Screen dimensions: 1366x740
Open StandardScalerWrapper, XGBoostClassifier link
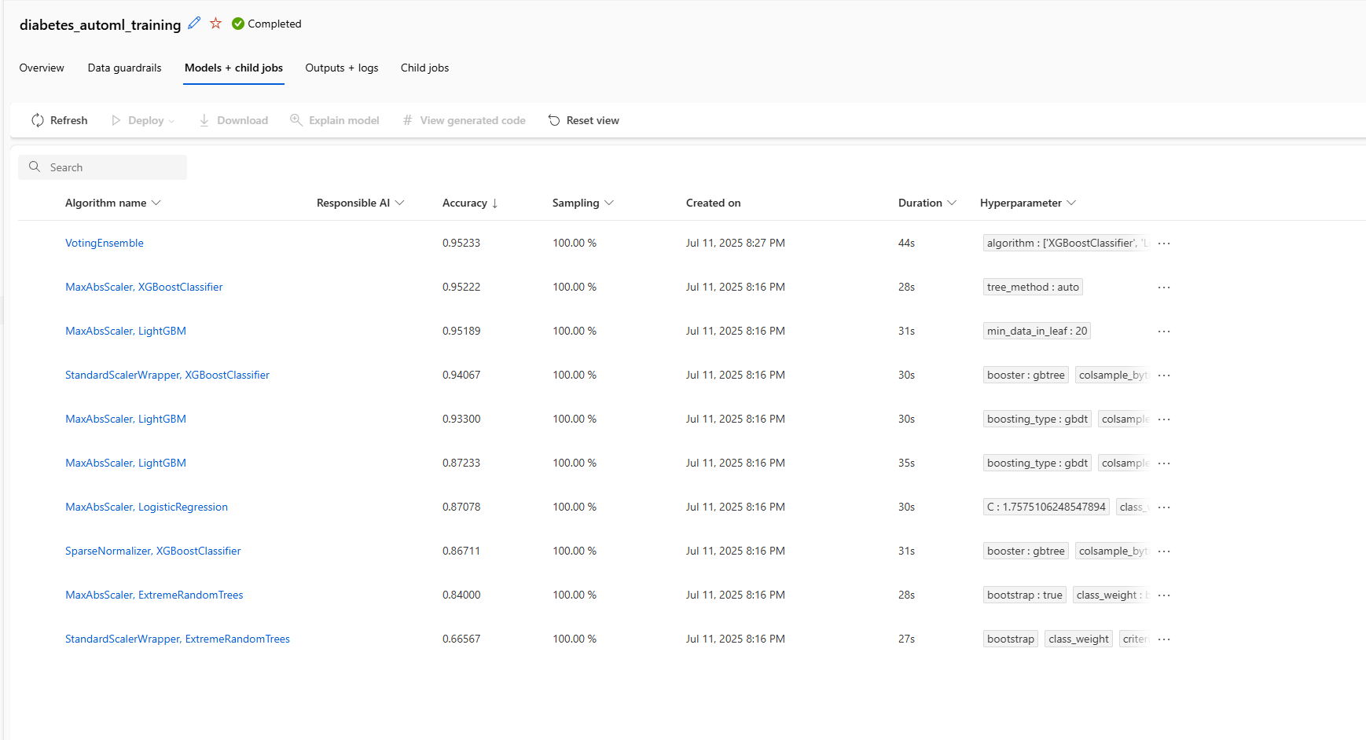tap(167, 375)
